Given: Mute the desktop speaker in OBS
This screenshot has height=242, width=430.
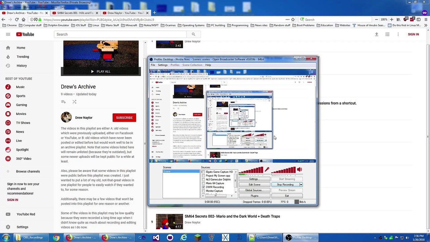Looking at the screenshot, I should pos(300,170).
